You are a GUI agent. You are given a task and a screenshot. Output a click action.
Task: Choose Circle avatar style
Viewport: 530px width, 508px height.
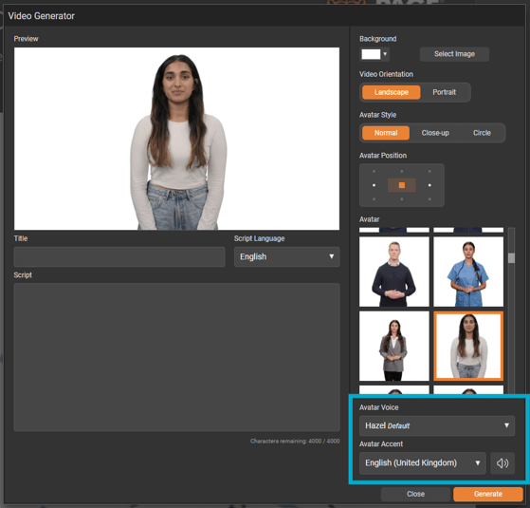click(482, 133)
